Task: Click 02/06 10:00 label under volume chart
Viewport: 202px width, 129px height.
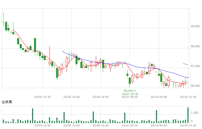Action: [x=100, y=126]
